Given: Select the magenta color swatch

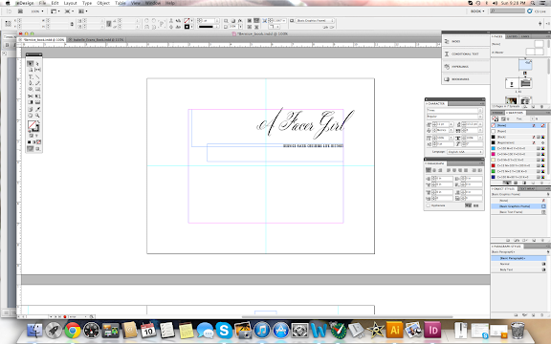Looking at the screenshot, I should tap(518, 154).
